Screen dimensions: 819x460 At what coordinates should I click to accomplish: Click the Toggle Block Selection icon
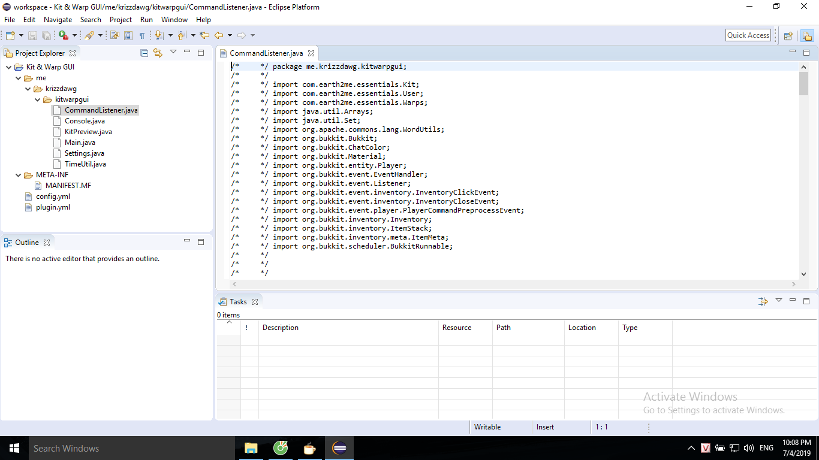[x=128, y=35]
